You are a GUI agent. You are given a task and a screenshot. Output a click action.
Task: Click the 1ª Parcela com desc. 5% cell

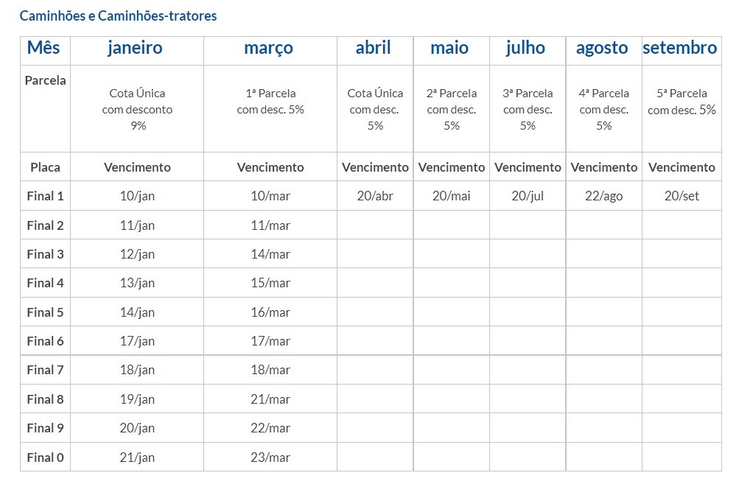(x=270, y=102)
